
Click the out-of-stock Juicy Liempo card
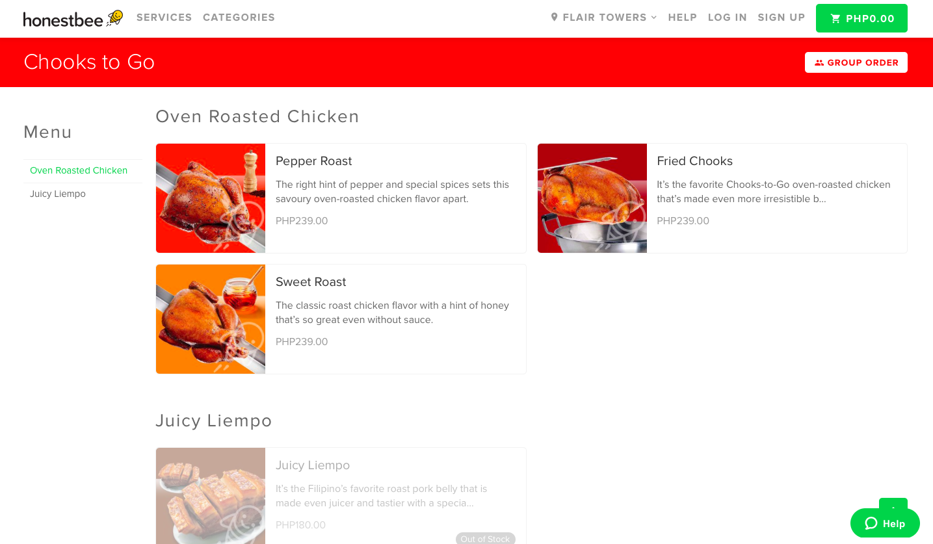341,495
